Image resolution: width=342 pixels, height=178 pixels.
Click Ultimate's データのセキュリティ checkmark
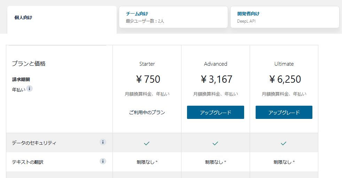pos(283,143)
